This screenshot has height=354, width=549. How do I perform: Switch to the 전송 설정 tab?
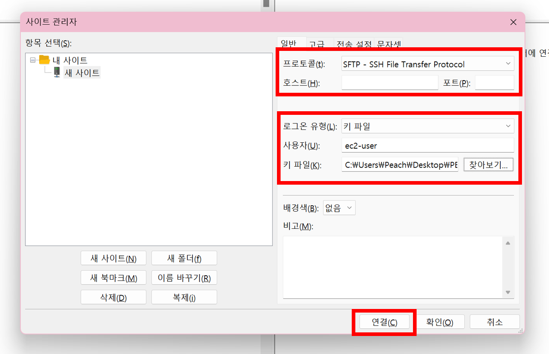pyautogui.click(x=354, y=44)
